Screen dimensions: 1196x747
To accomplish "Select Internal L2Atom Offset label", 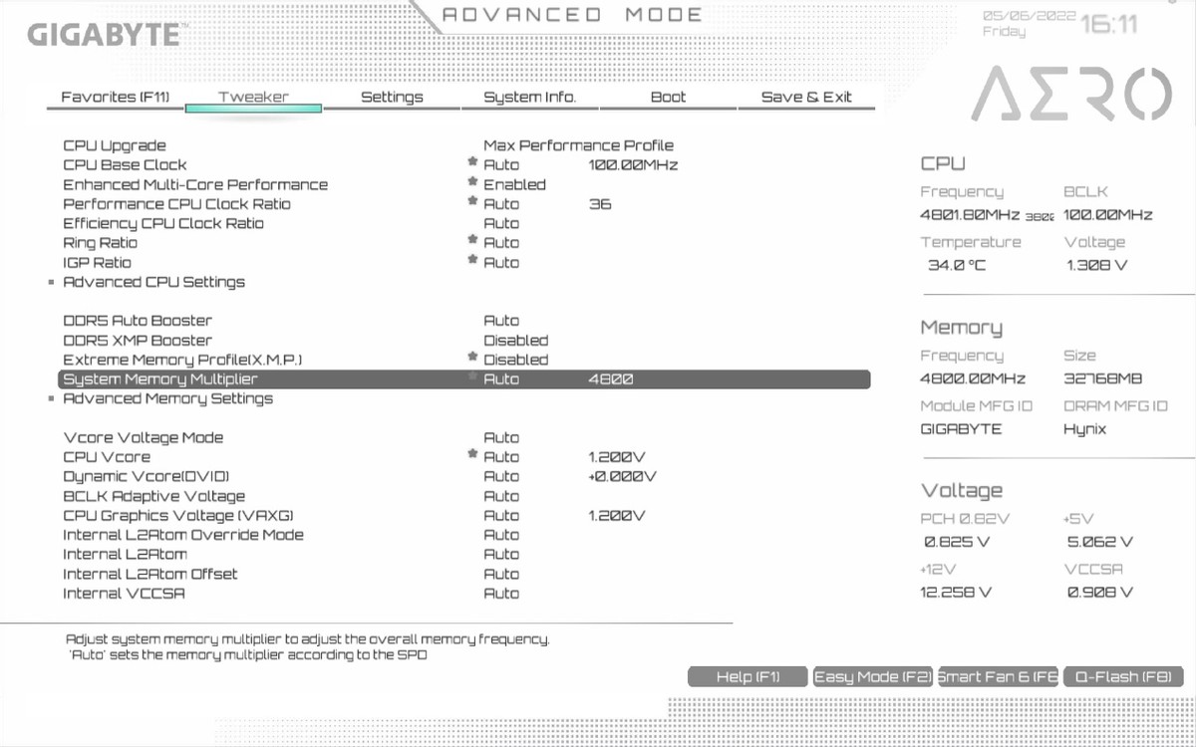I will coord(150,574).
